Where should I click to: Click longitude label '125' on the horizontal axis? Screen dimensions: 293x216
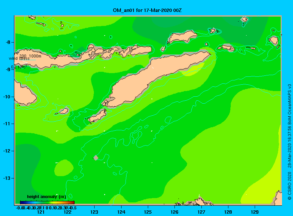coord(148,212)
